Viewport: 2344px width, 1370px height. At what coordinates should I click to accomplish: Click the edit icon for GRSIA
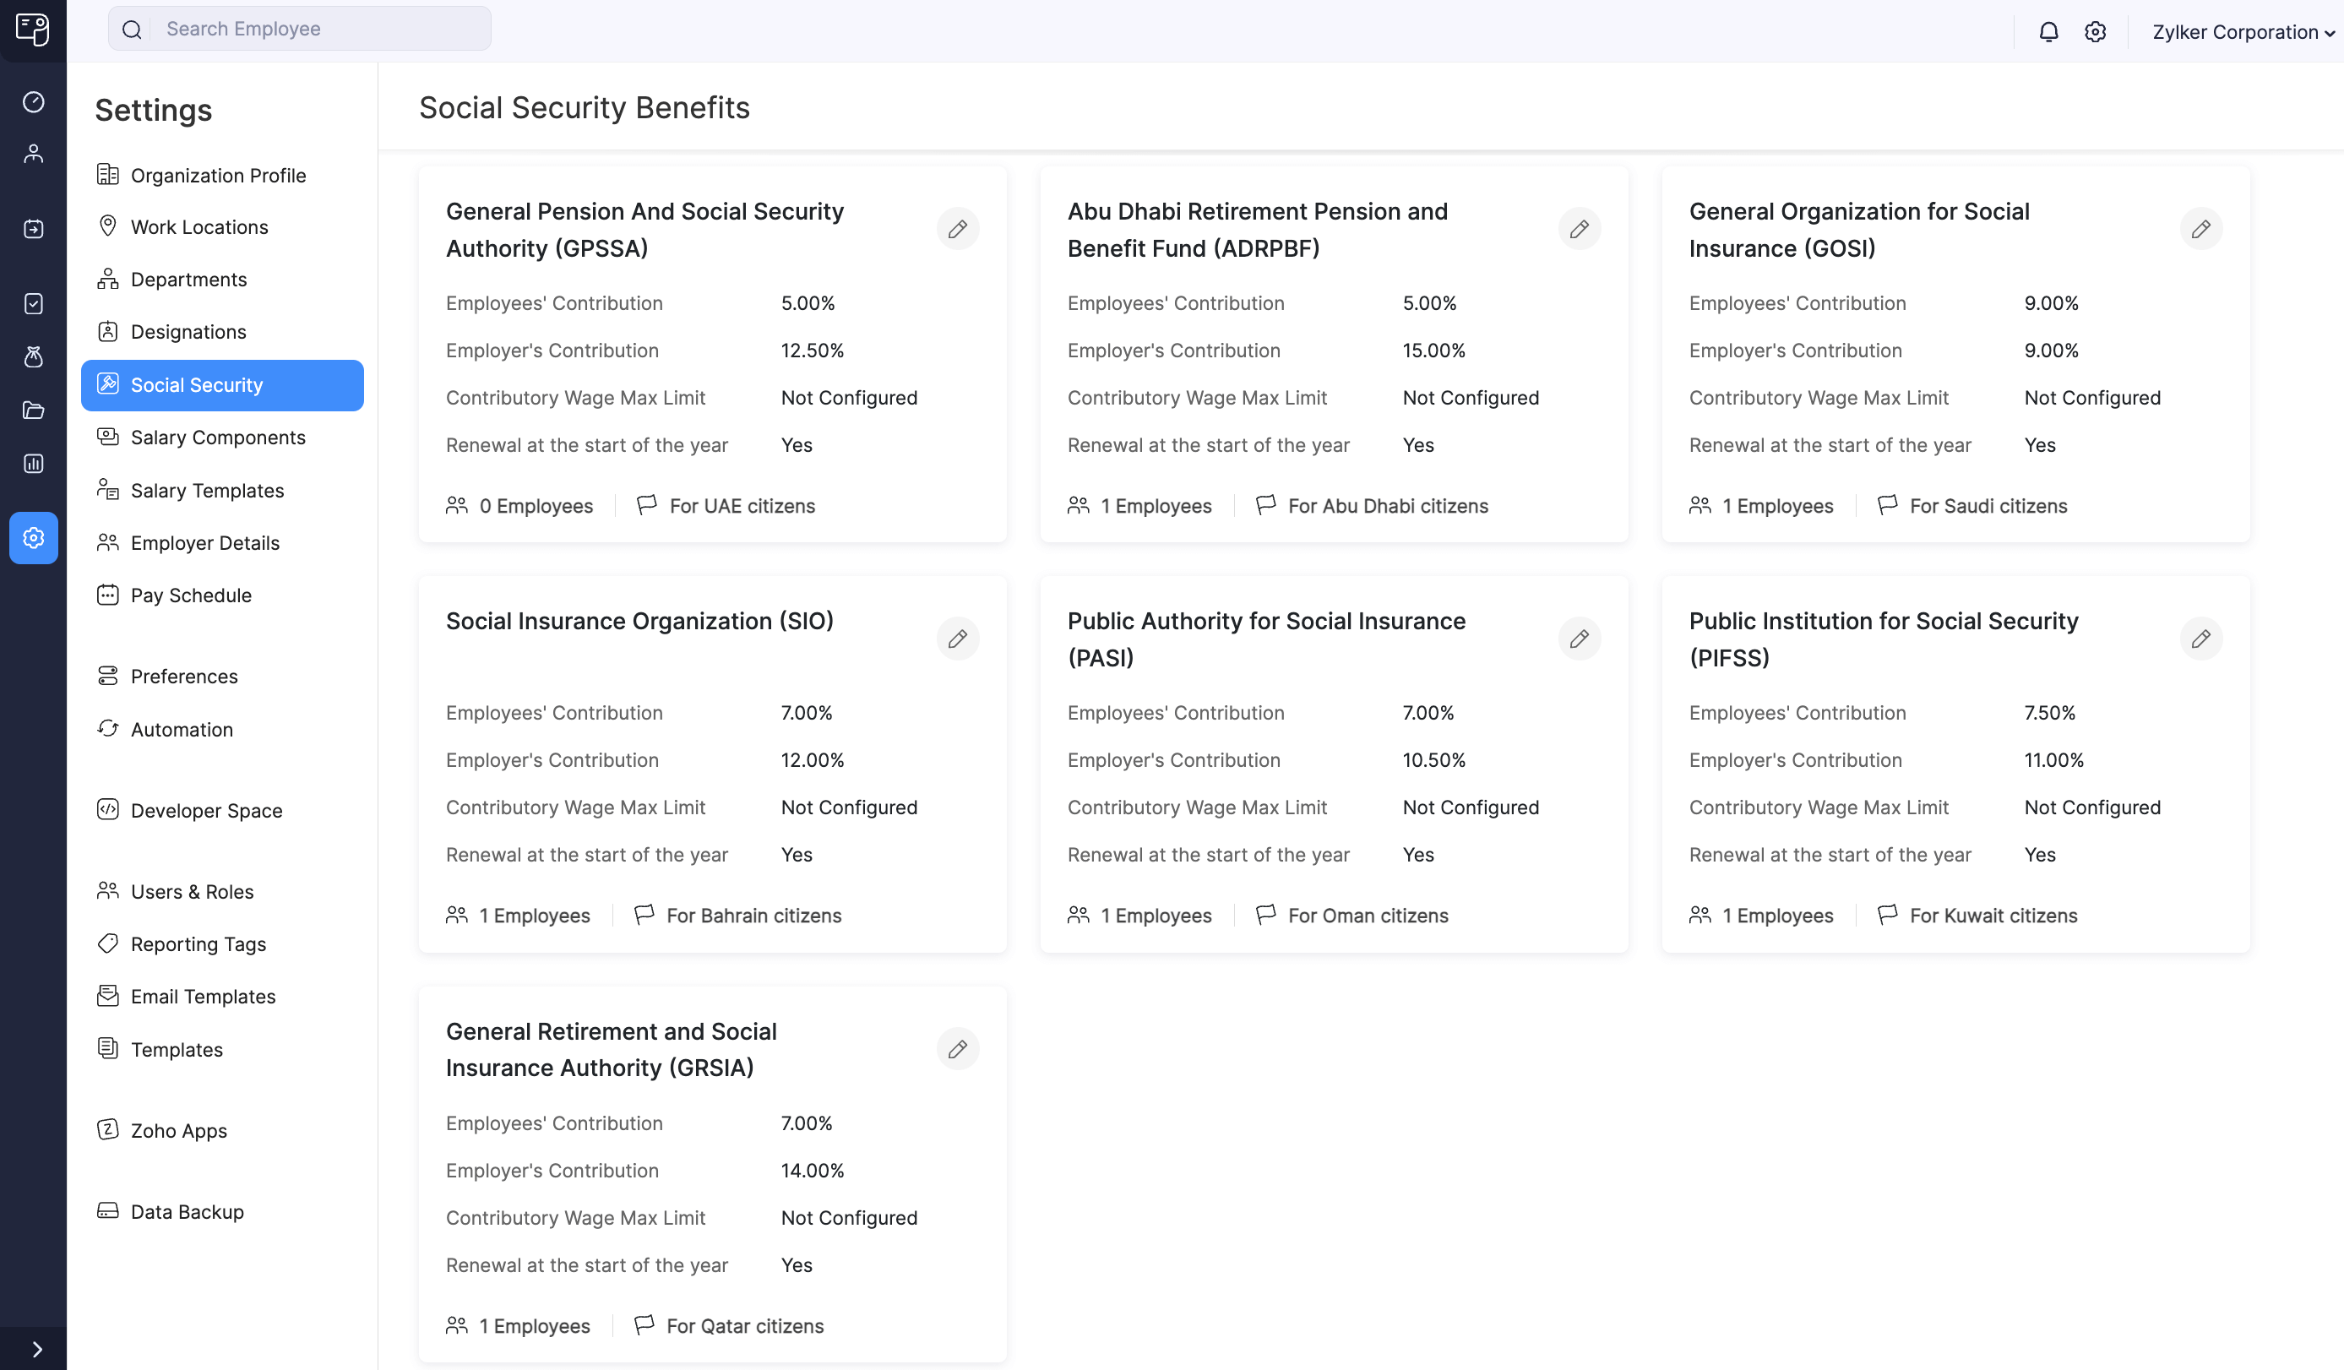point(958,1049)
